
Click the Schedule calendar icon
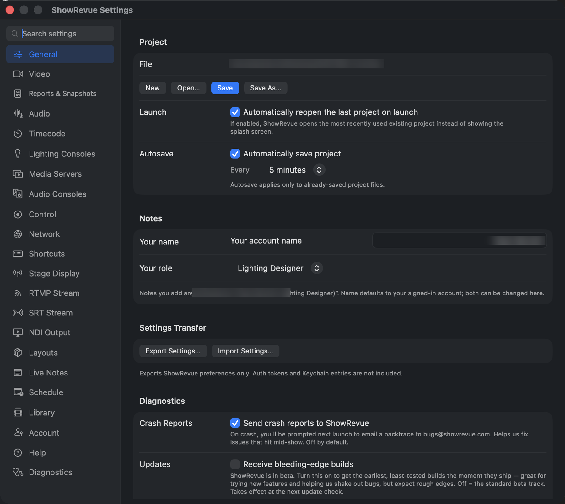tap(18, 392)
